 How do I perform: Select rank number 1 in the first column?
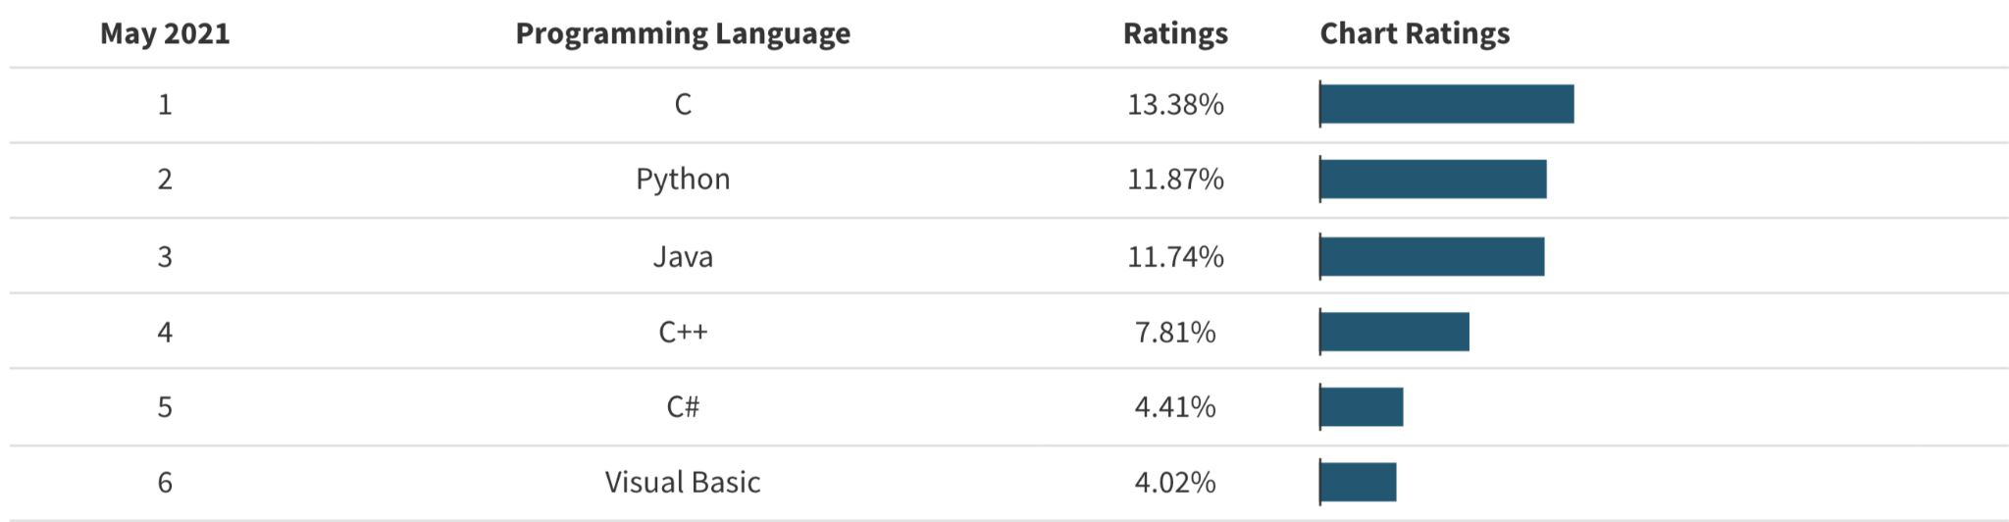tap(165, 104)
